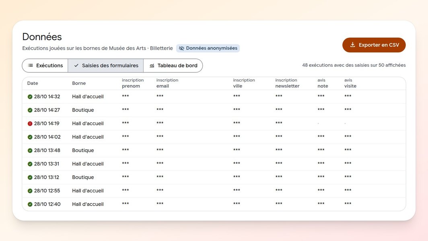Click masked email cell in 14:32 row

[160, 96]
